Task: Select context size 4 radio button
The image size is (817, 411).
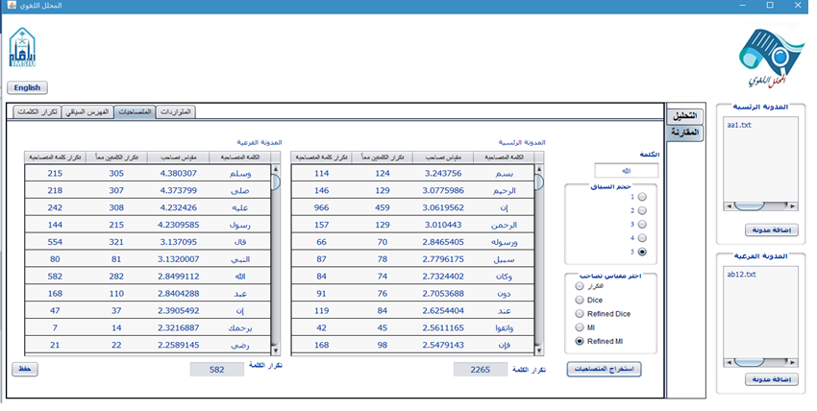Action: [642, 238]
